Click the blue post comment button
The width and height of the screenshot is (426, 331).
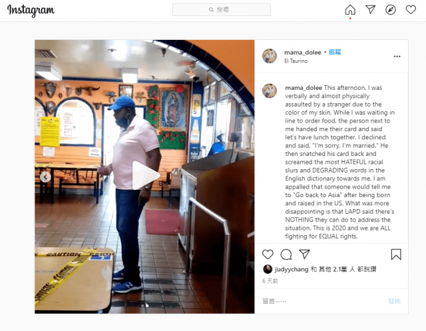[394, 301]
